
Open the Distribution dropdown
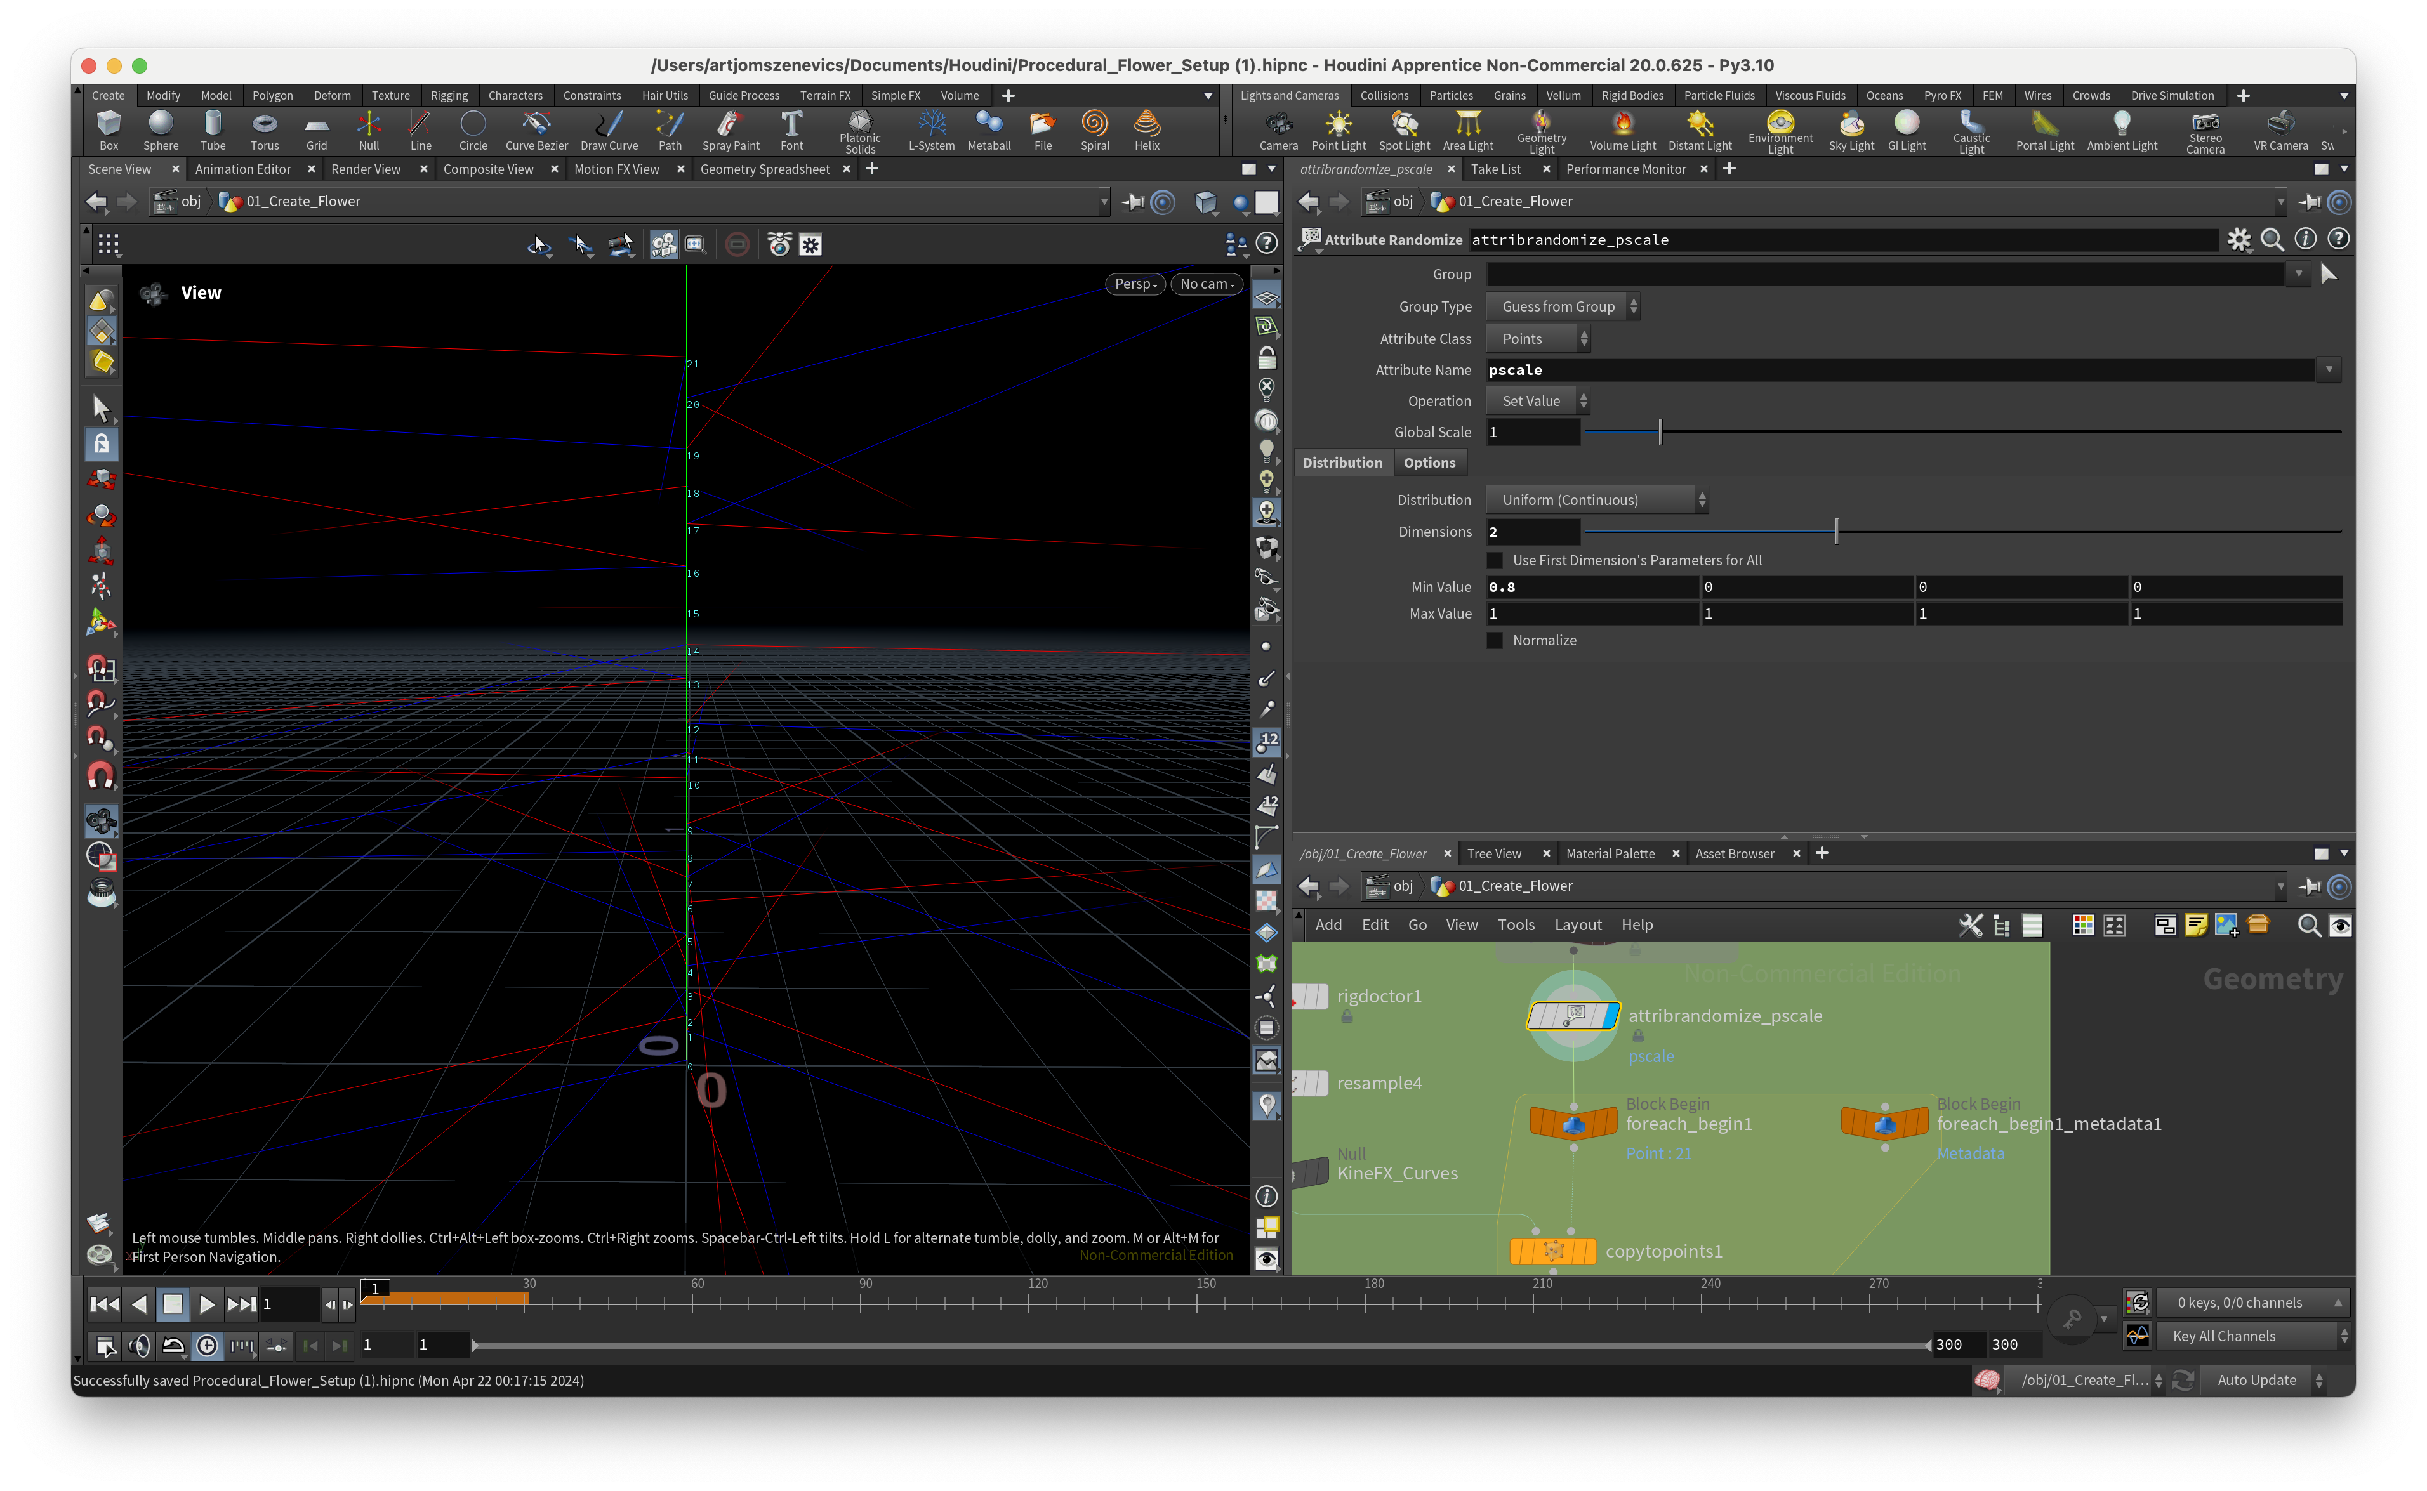tap(1597, 500)
